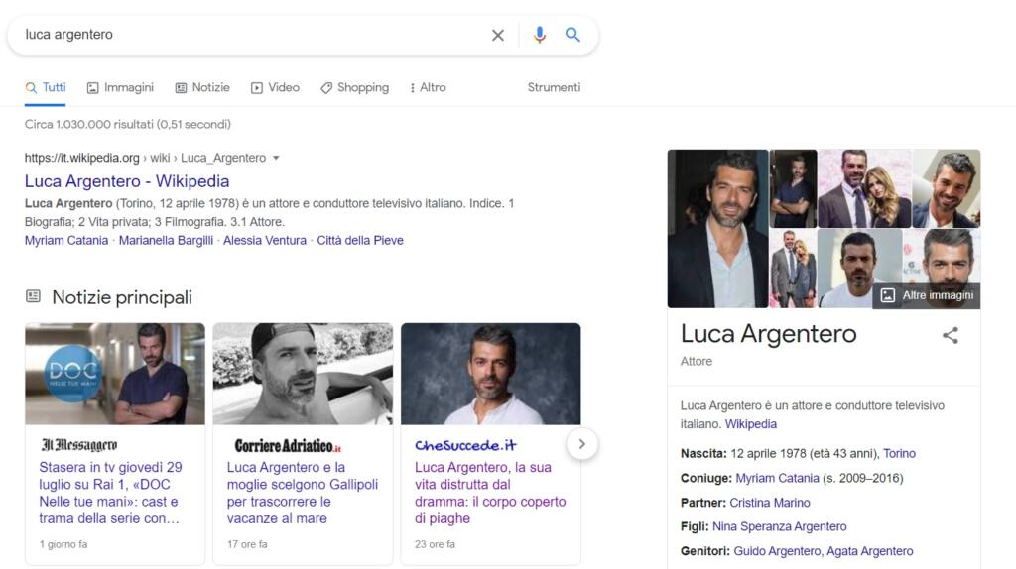Click the CheSuccede.it white shirt thumbnail
This screenshot has width=1016, height=569.
click(x=490, y=374)
